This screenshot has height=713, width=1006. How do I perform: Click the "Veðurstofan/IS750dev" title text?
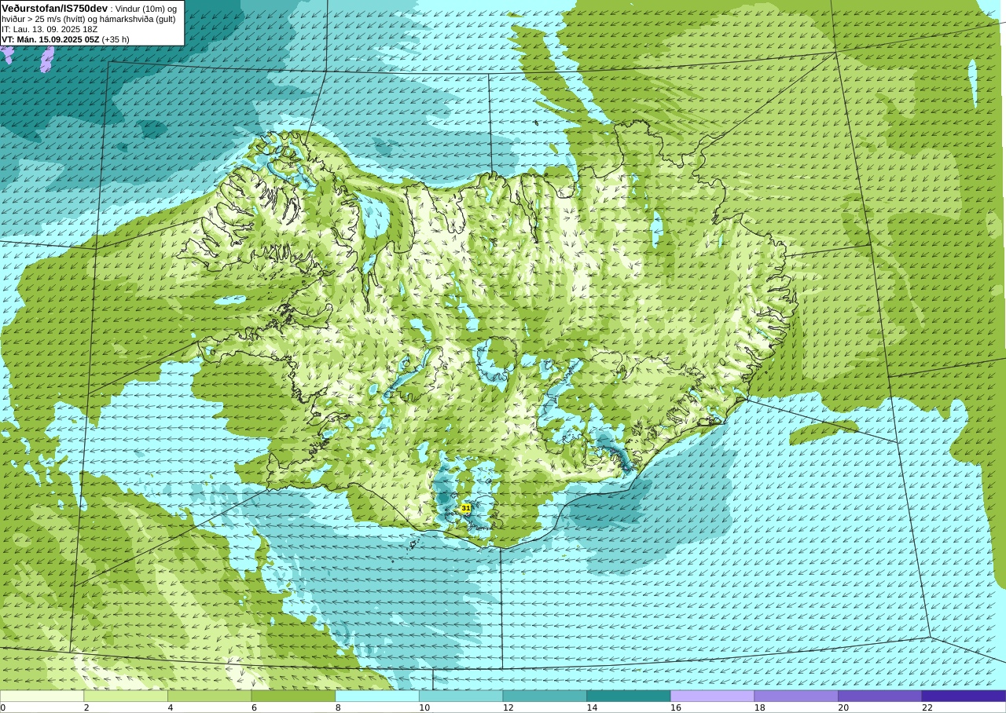(x=55, y=9)
